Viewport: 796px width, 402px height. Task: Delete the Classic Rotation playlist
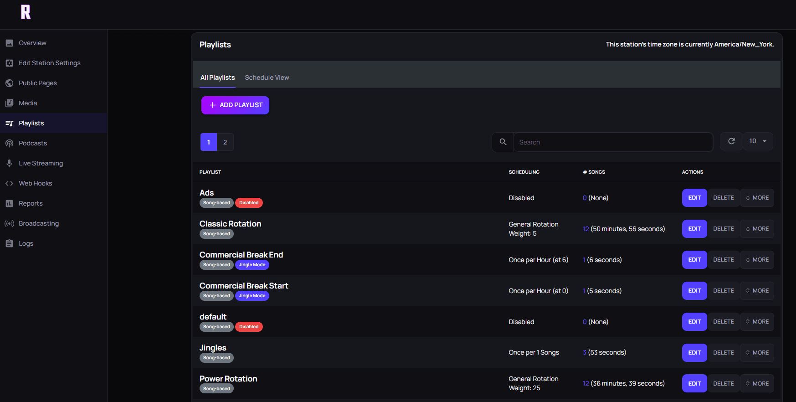[724, 229]
